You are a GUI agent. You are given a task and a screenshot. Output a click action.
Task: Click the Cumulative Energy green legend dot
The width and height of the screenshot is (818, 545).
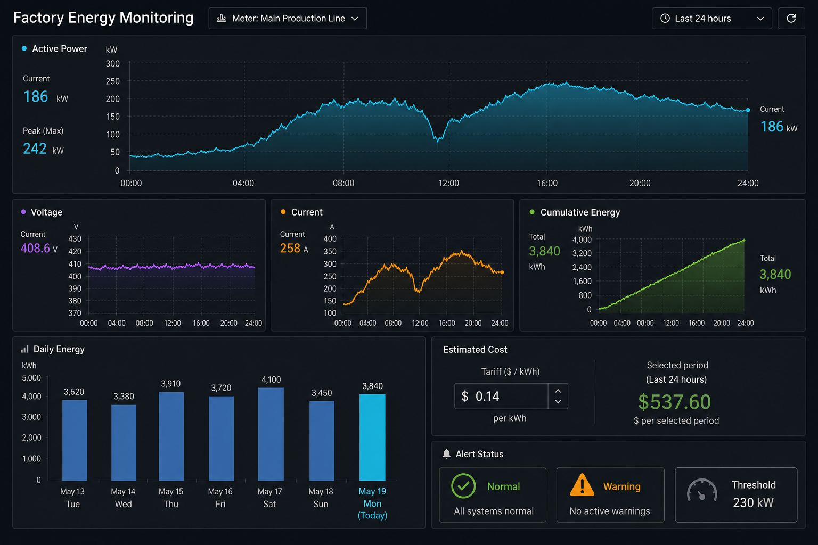click(x=532, y=212)
